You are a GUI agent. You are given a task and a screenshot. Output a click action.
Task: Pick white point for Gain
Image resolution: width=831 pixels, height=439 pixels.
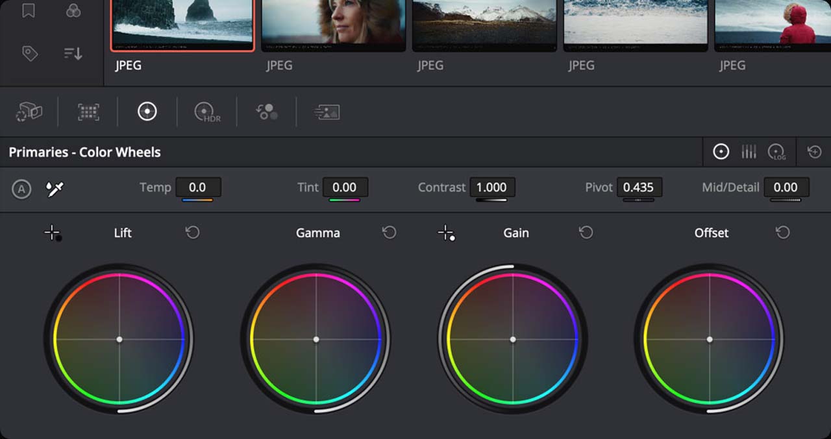[446, 233]
